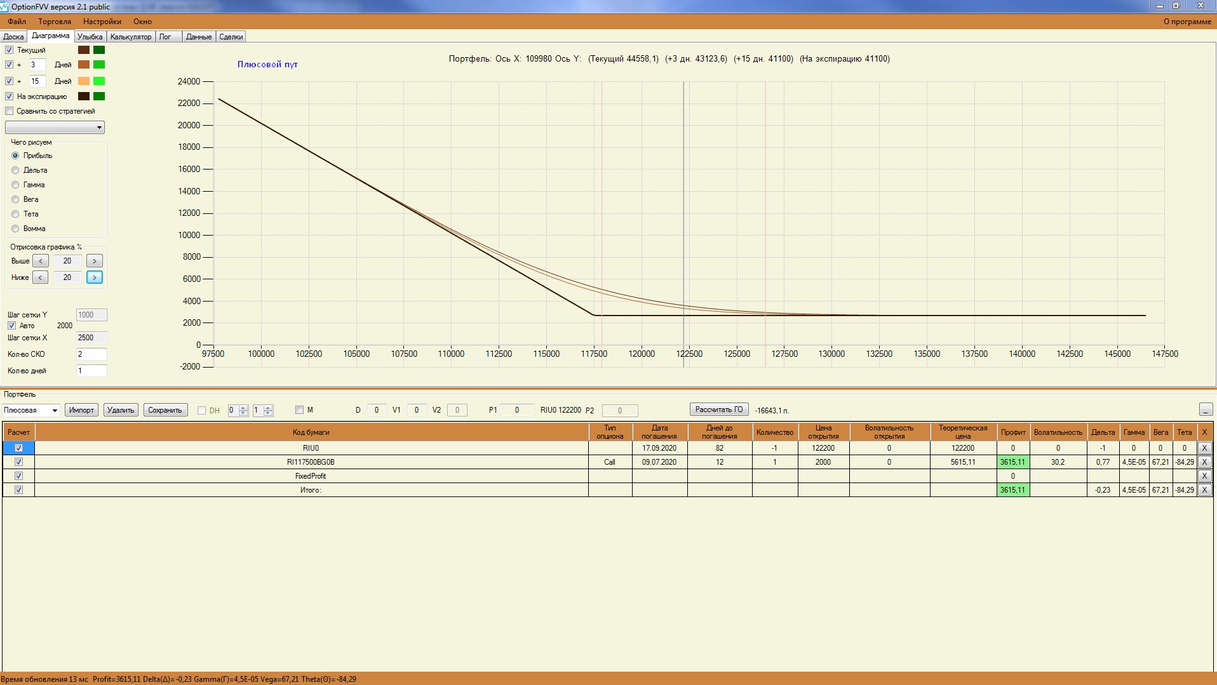Uncheck the Расчет box for RI117500BG0B row
1217x685 pixels.
(x=18, y=462)
